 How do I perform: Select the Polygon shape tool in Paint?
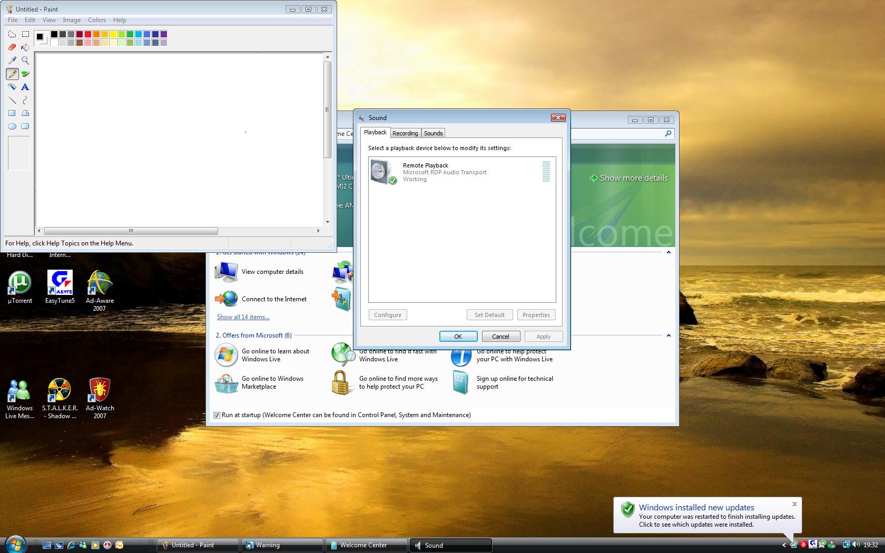(x=25, y=113)
